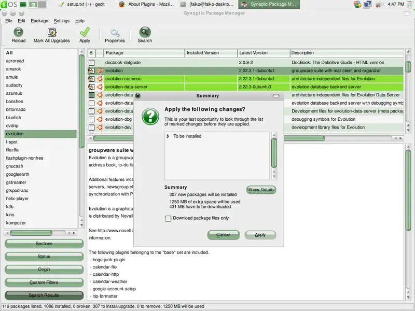This screenshot has height=311, width=415.
Task: Click the green installed status box in the row described as architecture independent files for Evolution Data Server
Action: click(92, 95)
